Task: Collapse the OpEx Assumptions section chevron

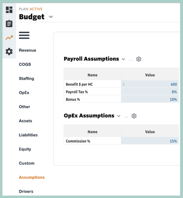Action: [119, 116]
